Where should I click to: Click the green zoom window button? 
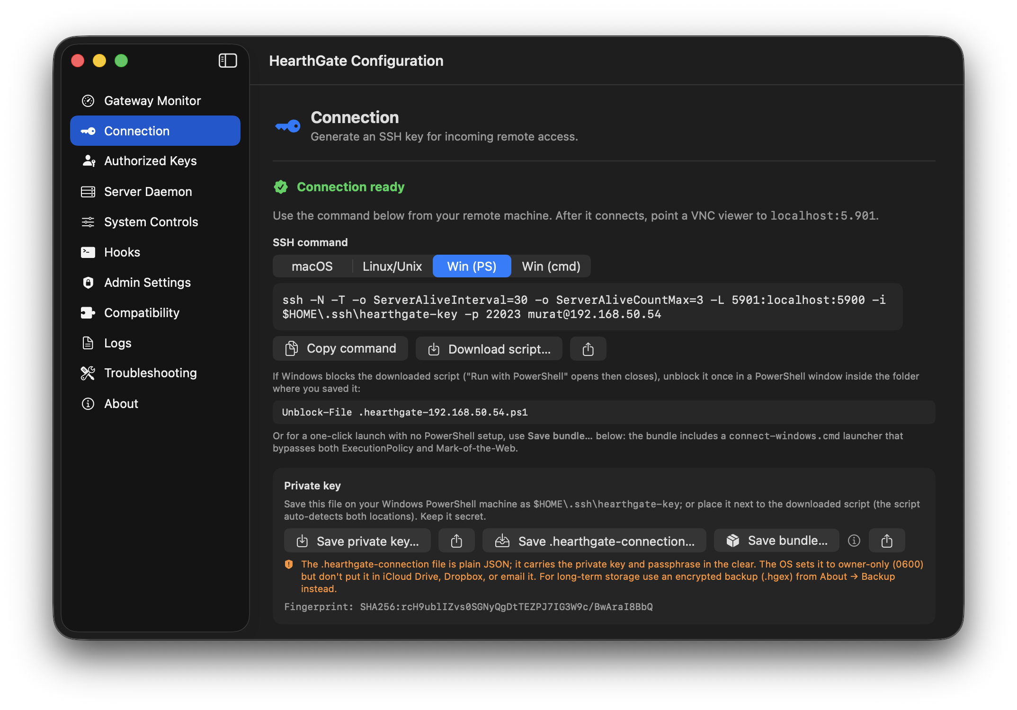[121, 61]
